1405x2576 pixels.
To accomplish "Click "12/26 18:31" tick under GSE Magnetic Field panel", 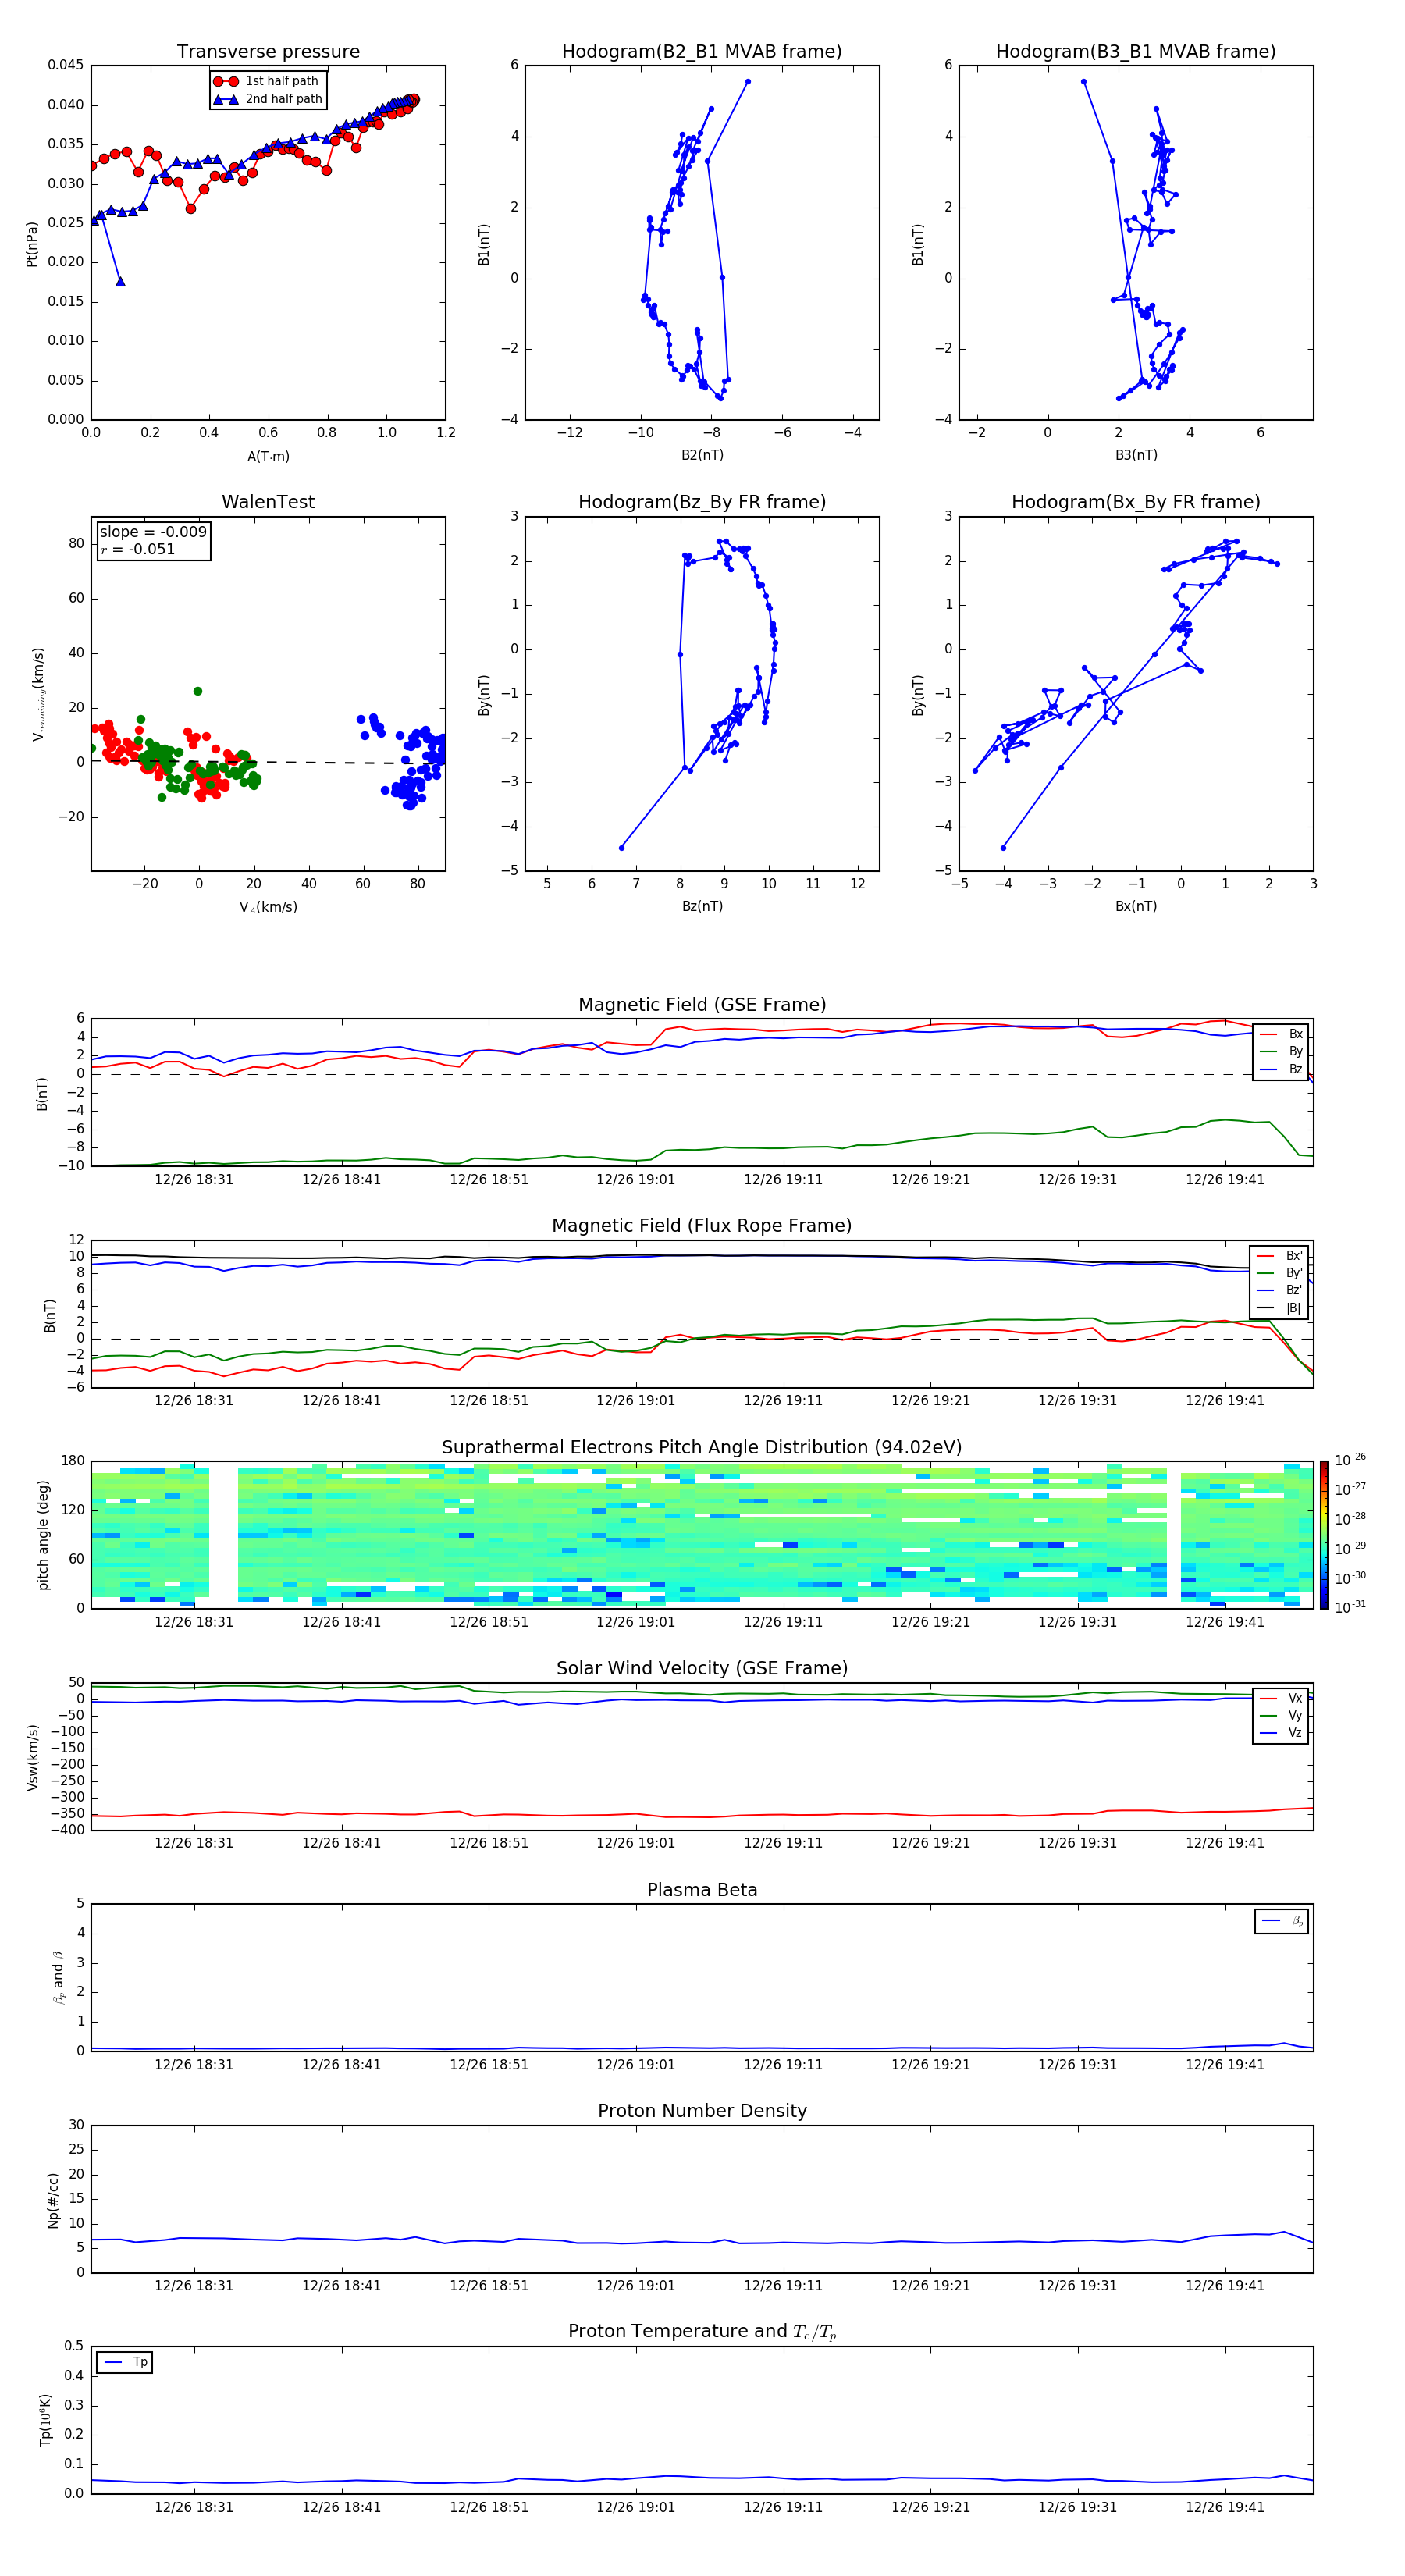I will (193, 1179).
